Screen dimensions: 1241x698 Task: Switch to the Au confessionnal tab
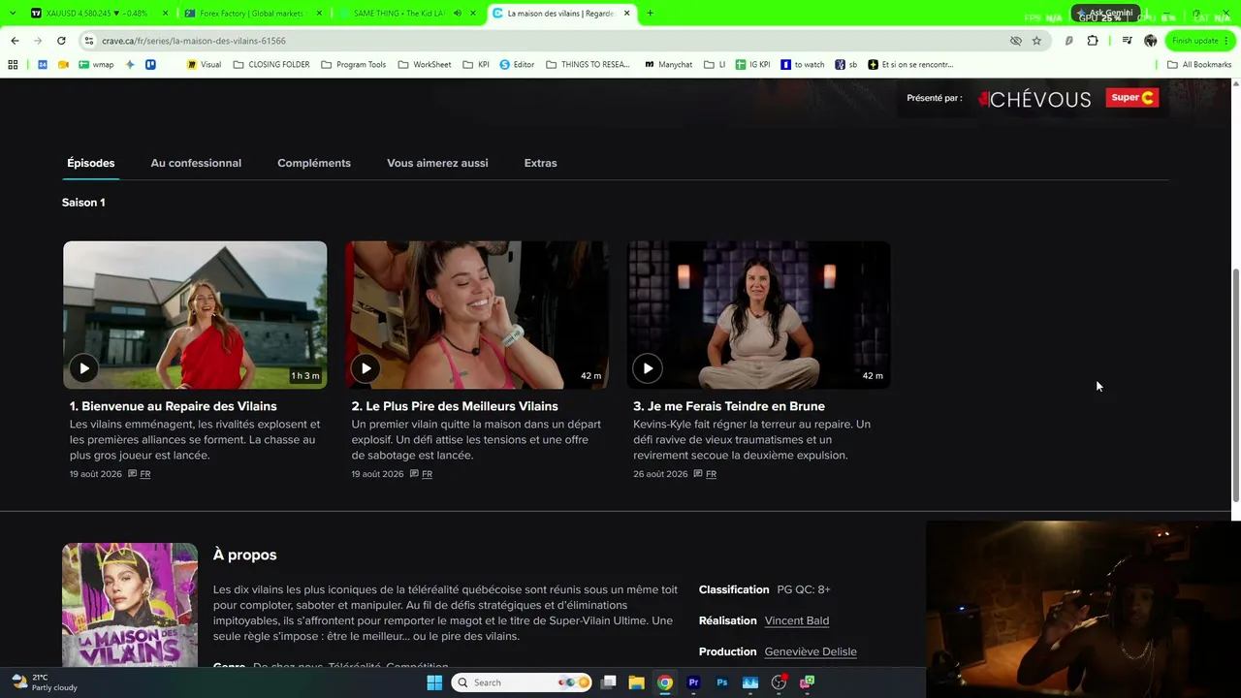click(196, 163)
